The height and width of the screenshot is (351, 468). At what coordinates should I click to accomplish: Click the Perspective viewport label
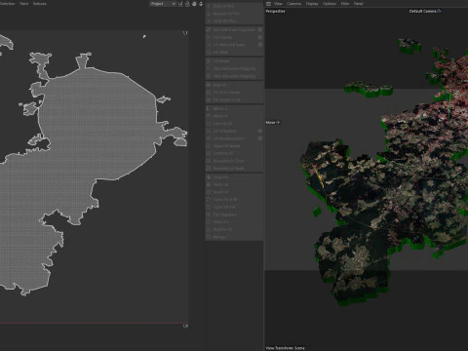tap(275, 11)
